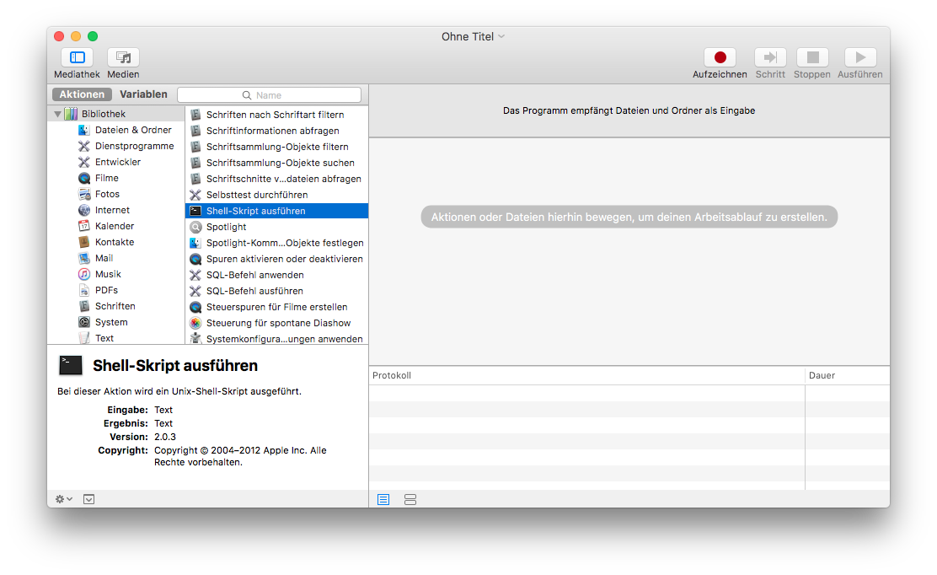Image resolution: width=937 pixels, height=575 pixels.
Task: Select 'Steuerspuren für Filme erstellen' action
Action: (276, 307)
